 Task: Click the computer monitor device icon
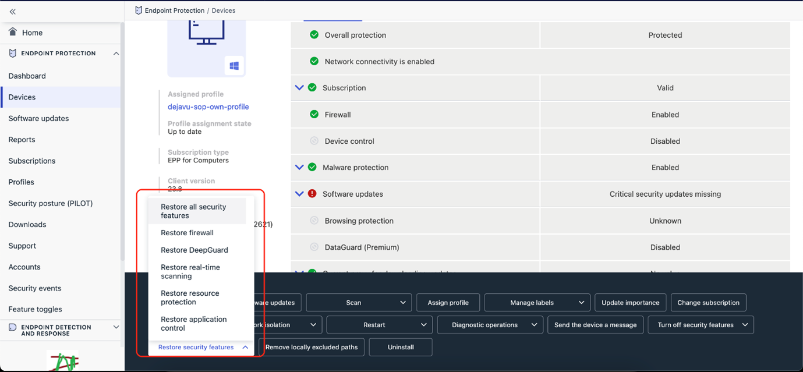coord(206,31)
